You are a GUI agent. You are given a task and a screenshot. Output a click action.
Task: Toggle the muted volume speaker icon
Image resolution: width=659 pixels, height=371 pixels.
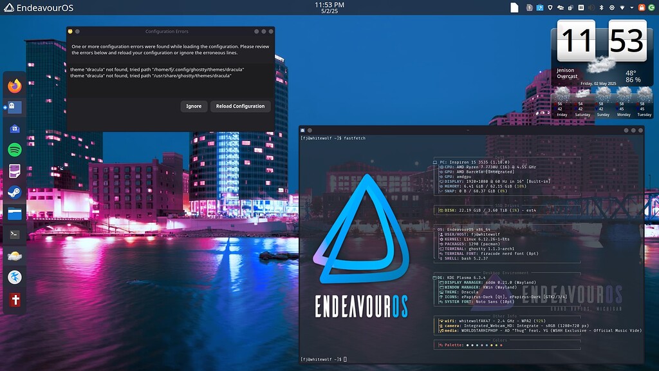[591, 8]
